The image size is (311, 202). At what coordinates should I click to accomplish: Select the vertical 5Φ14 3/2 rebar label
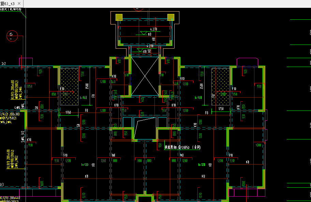coord(23,136)
